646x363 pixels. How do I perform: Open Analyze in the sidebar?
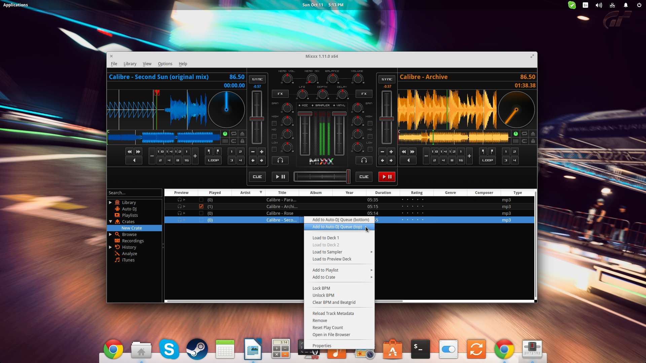[130, 253]
